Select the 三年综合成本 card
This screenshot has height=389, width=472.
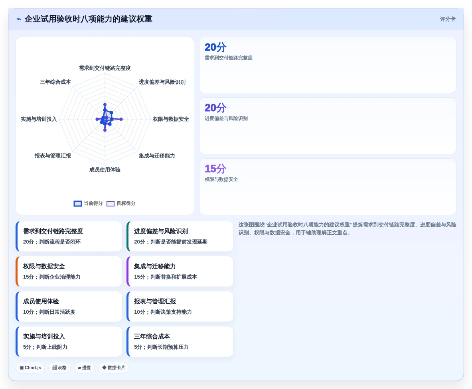(180, 342)
